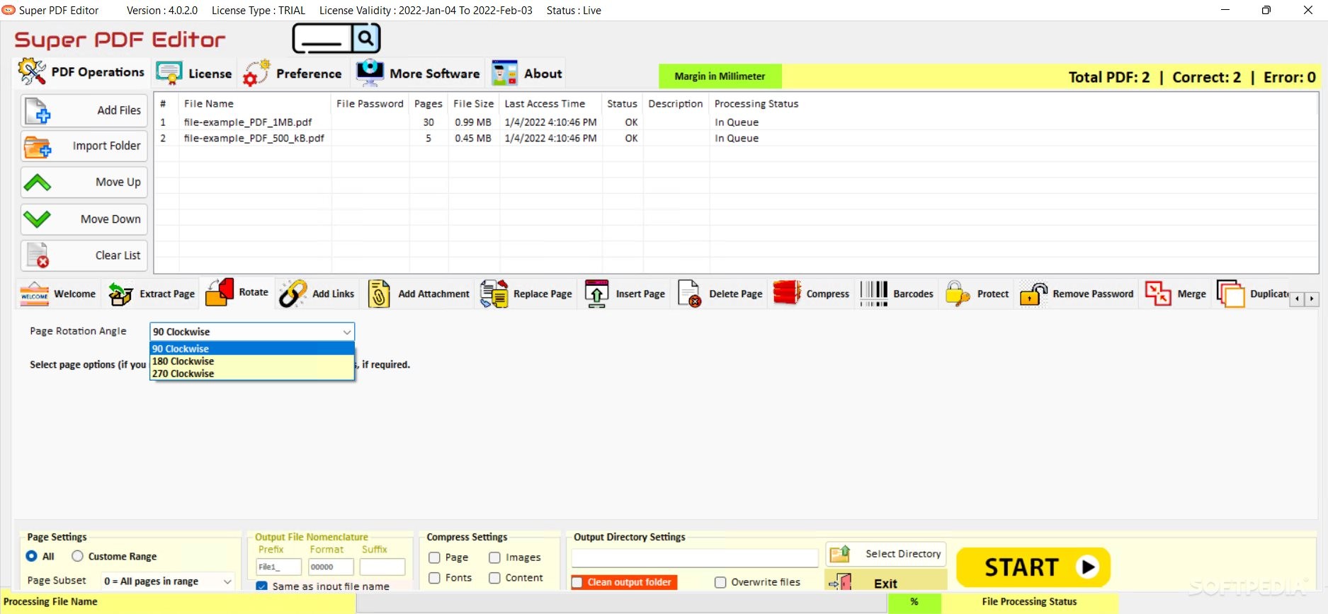Open the More Software monitor icon
This screenshot has width=1328, height=614.
(370, 73)
